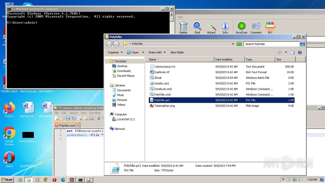Image resolution: width=325 pixels, height=183 pixels.
Task: Click Open file icon in Notepad++ toolbar
Action: click(62, 118)
